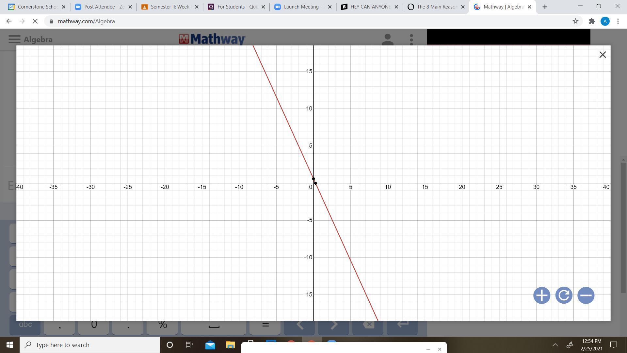The width and height of the screenshot is (627, 353).
Task: Click the Mathway logo
Action: pyautogui.click(x=212, y=39)
